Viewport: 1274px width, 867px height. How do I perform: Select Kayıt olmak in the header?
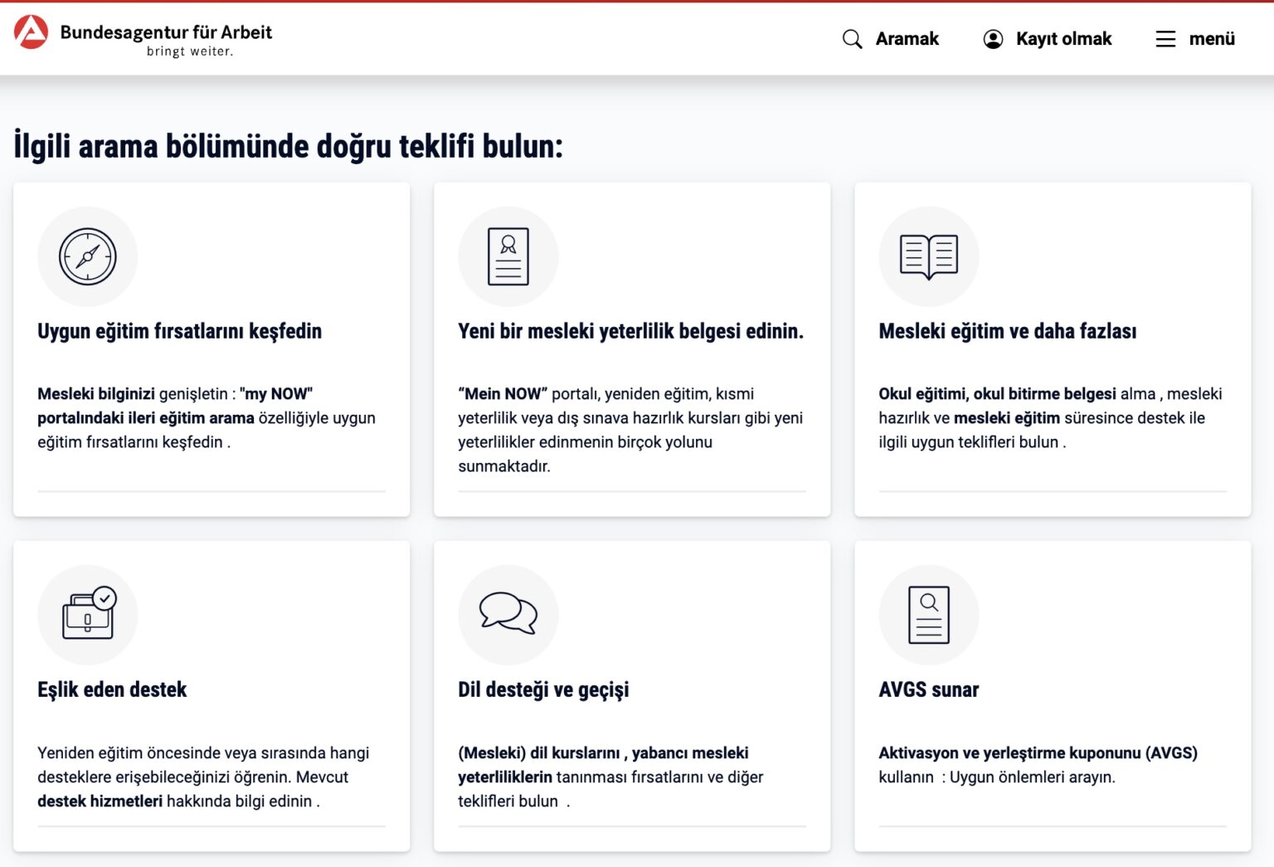[x=1063, y=39]
